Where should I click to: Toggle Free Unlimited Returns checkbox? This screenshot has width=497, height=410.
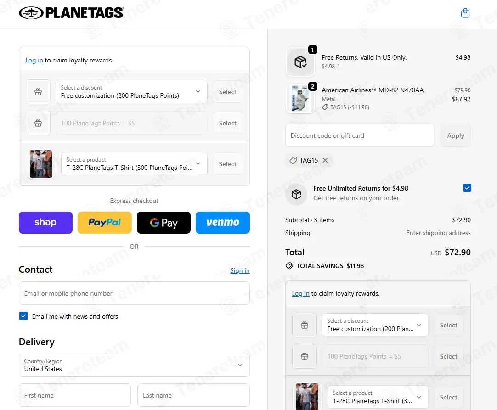pyautogui.click(x=467, y=188)
